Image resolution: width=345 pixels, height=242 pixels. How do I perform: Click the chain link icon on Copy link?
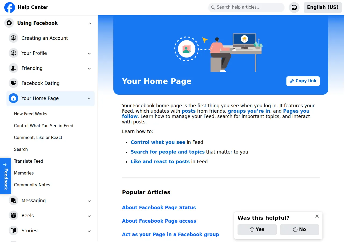pos(292,81)
